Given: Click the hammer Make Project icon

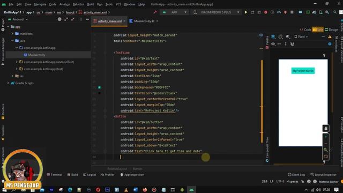Looking at the screenshot, I should (155, 12).
